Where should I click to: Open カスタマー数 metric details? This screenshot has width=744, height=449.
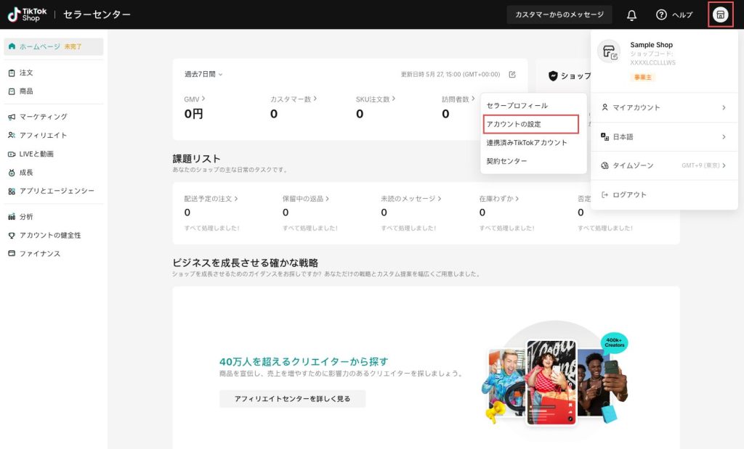[294, 99]
